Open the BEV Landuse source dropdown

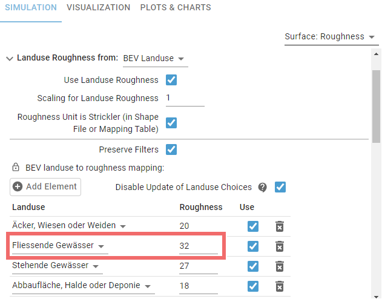tap(154, 59)
